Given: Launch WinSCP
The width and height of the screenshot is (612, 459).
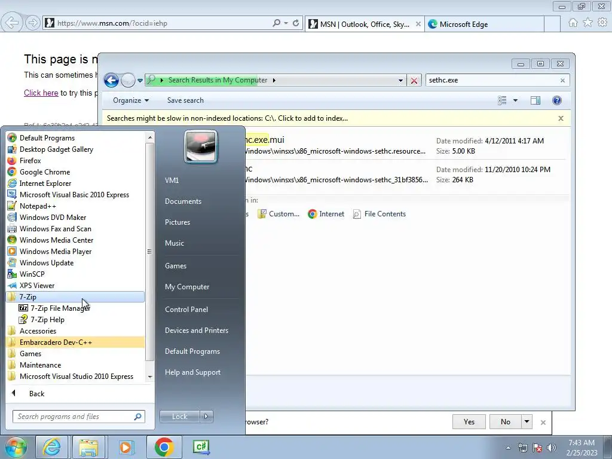Looking at the screenshot, I should tap(32, 274).
